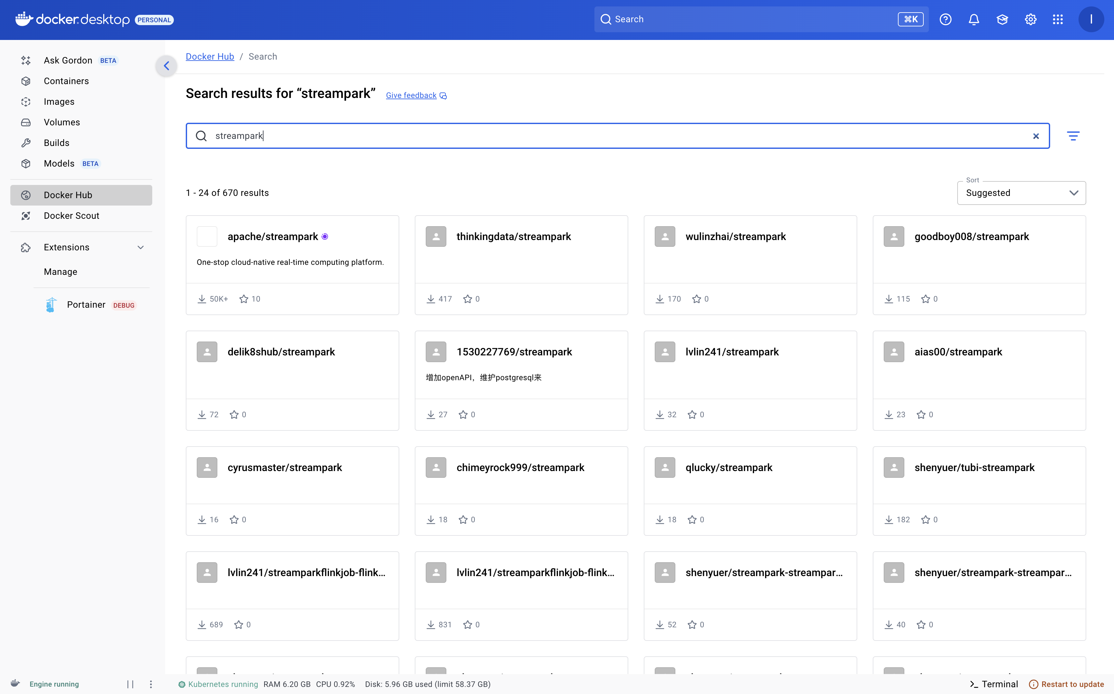Click the magnifier icon in search field

click(201, 136)
